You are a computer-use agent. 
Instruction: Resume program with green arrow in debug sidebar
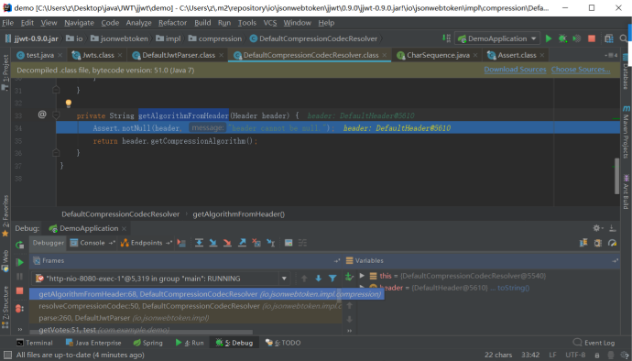[x=19, y=263]
